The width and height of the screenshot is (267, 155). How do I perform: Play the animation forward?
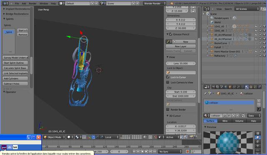[x=146, y=151]
